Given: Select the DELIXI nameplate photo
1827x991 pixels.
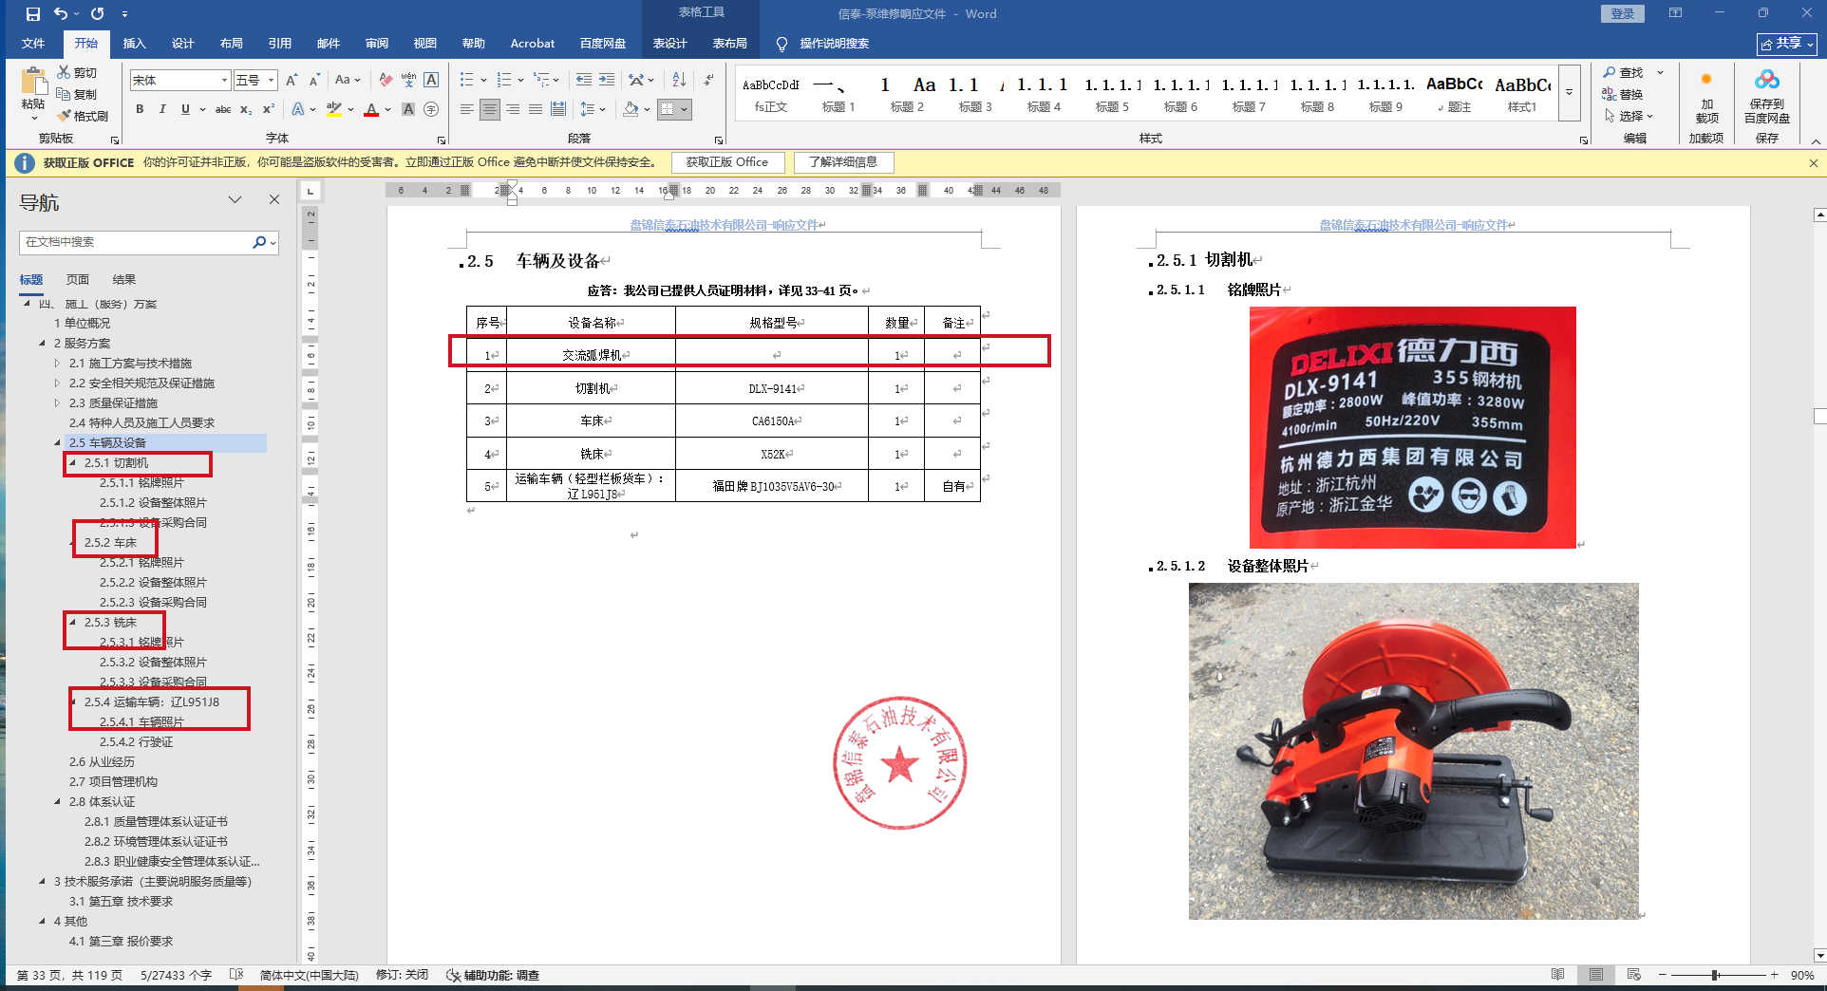Looking at the screenshot, I should click(1412, 427).
